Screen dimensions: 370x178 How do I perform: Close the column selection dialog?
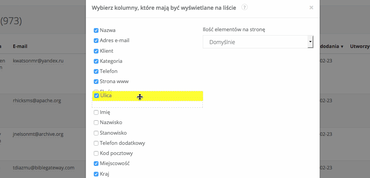(x=311, y=7)
